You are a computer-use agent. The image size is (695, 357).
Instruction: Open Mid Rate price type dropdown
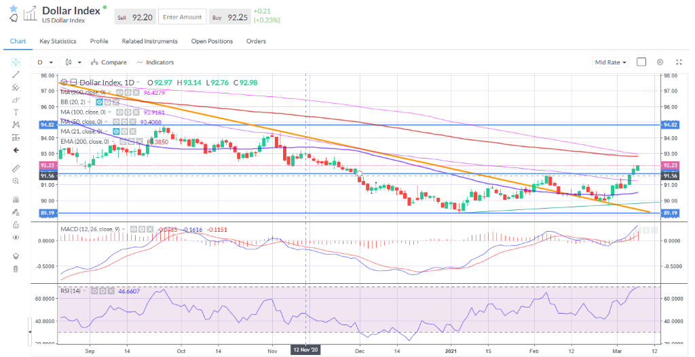(x=611, y=62)
